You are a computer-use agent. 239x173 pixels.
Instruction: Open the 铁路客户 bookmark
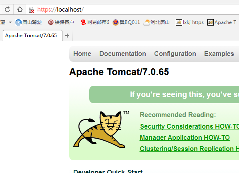point(61,22)
